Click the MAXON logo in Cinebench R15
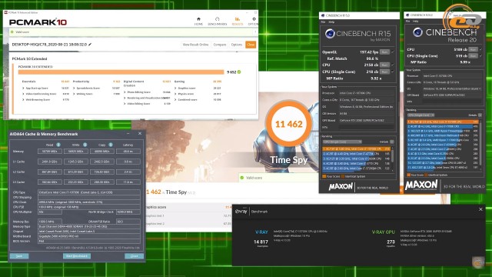This screenshot has height=277, width=492. [x=341, y=187]
